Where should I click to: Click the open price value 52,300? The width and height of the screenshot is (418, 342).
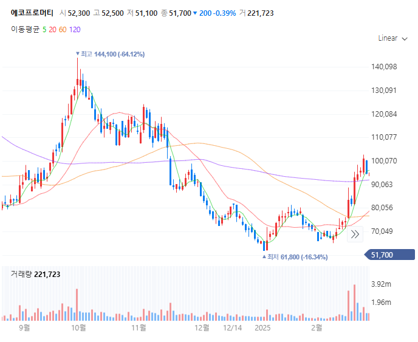[79, 13]
